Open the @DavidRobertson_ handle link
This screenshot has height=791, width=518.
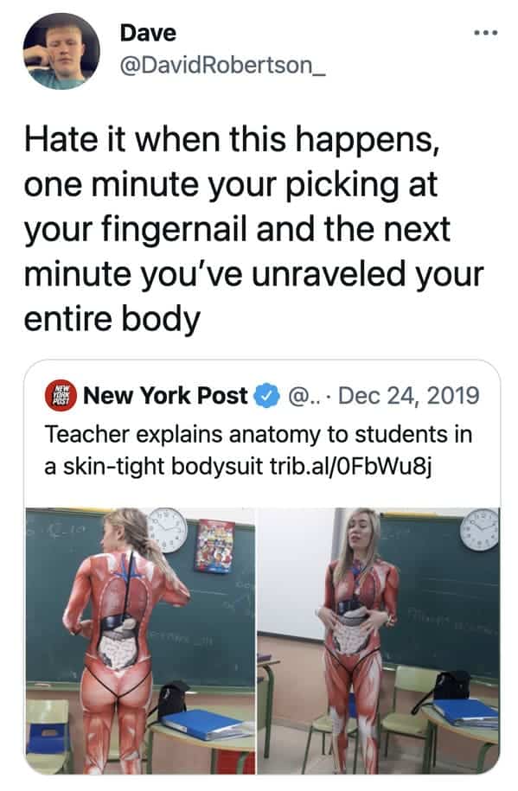pyautogui.click(x=222, y=65)
